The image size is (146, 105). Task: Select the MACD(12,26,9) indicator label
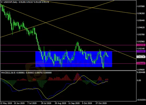(8, 73)
